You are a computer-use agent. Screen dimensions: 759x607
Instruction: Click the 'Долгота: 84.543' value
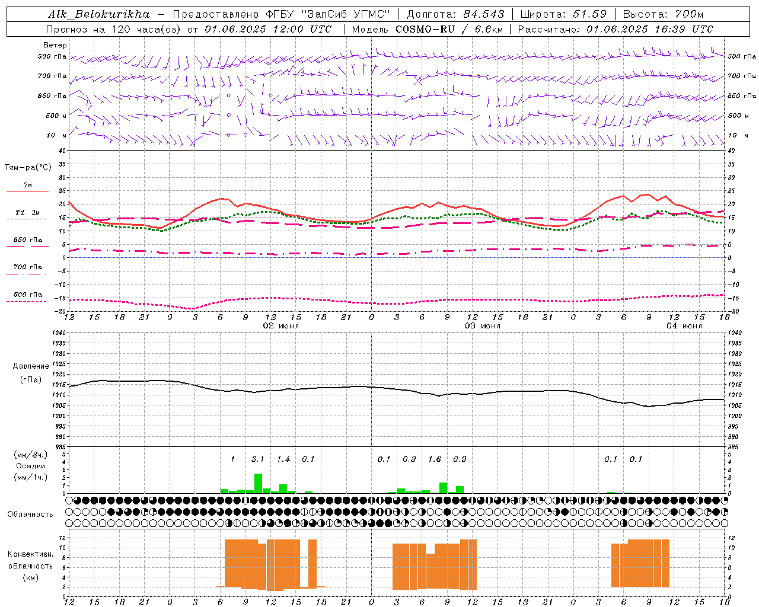(456, 14)
